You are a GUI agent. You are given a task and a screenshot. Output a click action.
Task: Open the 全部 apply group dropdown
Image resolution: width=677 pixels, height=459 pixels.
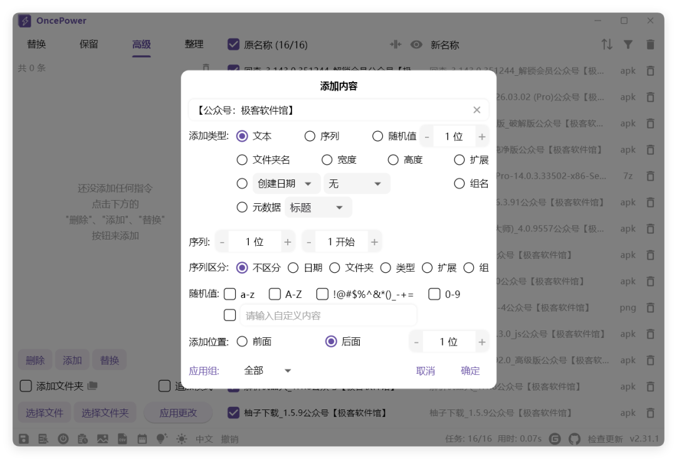coord(268,371)
